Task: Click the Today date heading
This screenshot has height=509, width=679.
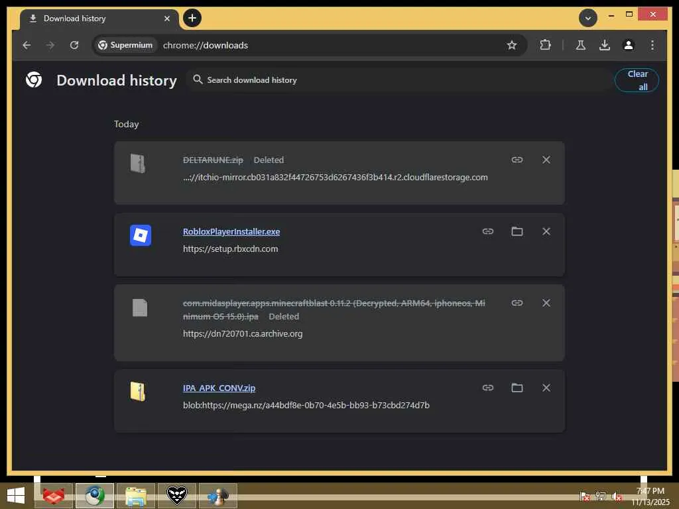Action: pos(127,124)
